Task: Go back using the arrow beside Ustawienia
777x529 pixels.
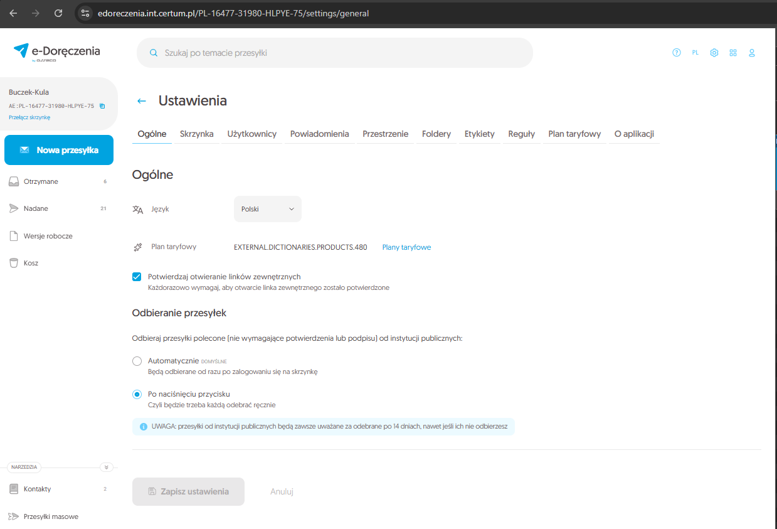Action: [x=142, y=101]
